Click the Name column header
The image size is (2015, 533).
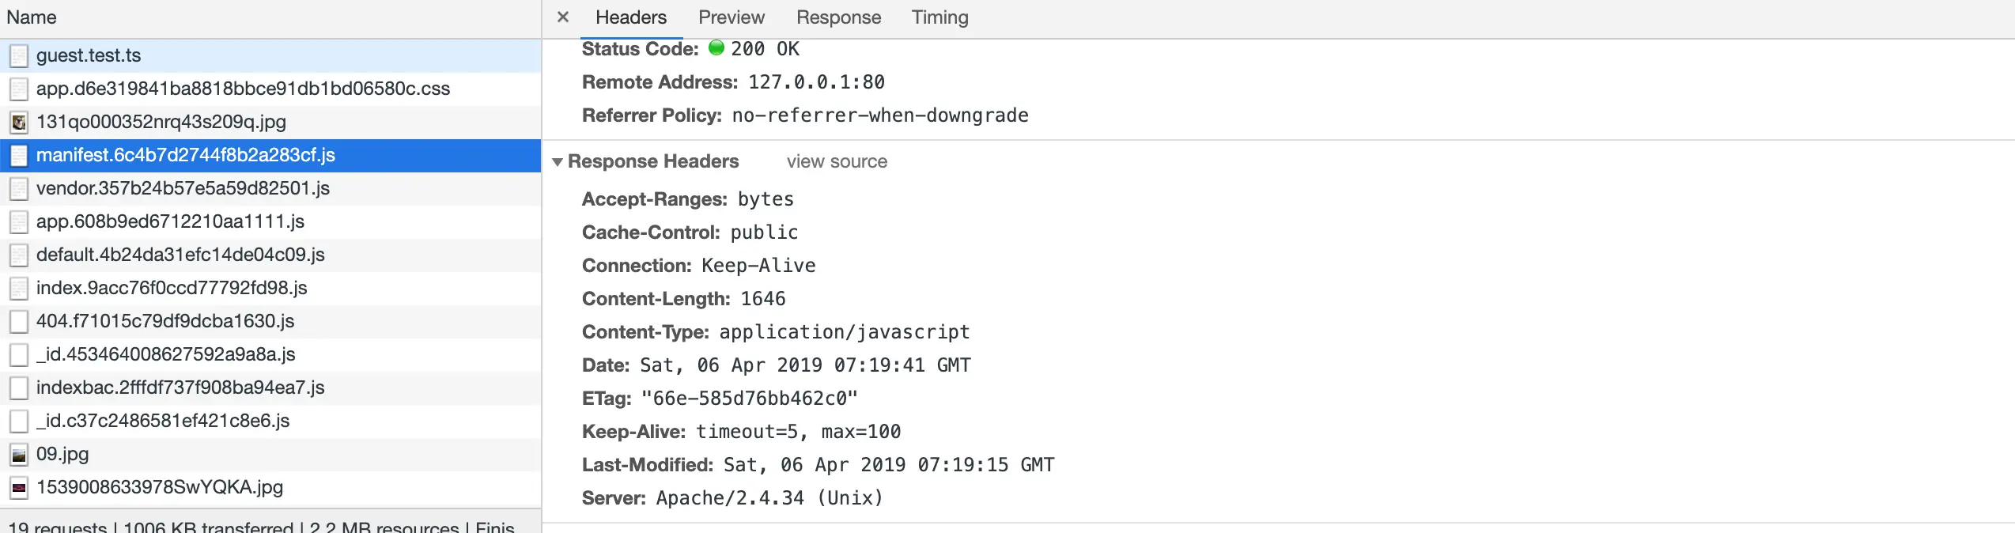[32, 17]
